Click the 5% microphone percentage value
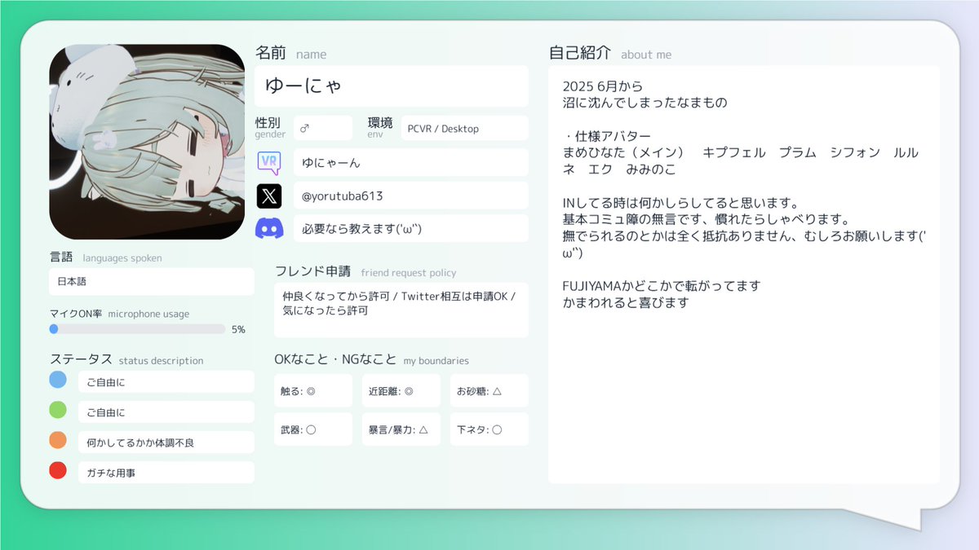979x550 pixels. (x=238, y=329)
